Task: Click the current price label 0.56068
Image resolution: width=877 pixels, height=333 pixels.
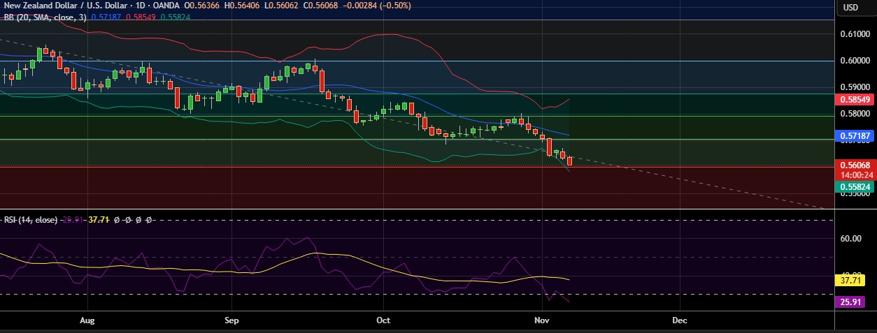Action: tap(855, 165)
